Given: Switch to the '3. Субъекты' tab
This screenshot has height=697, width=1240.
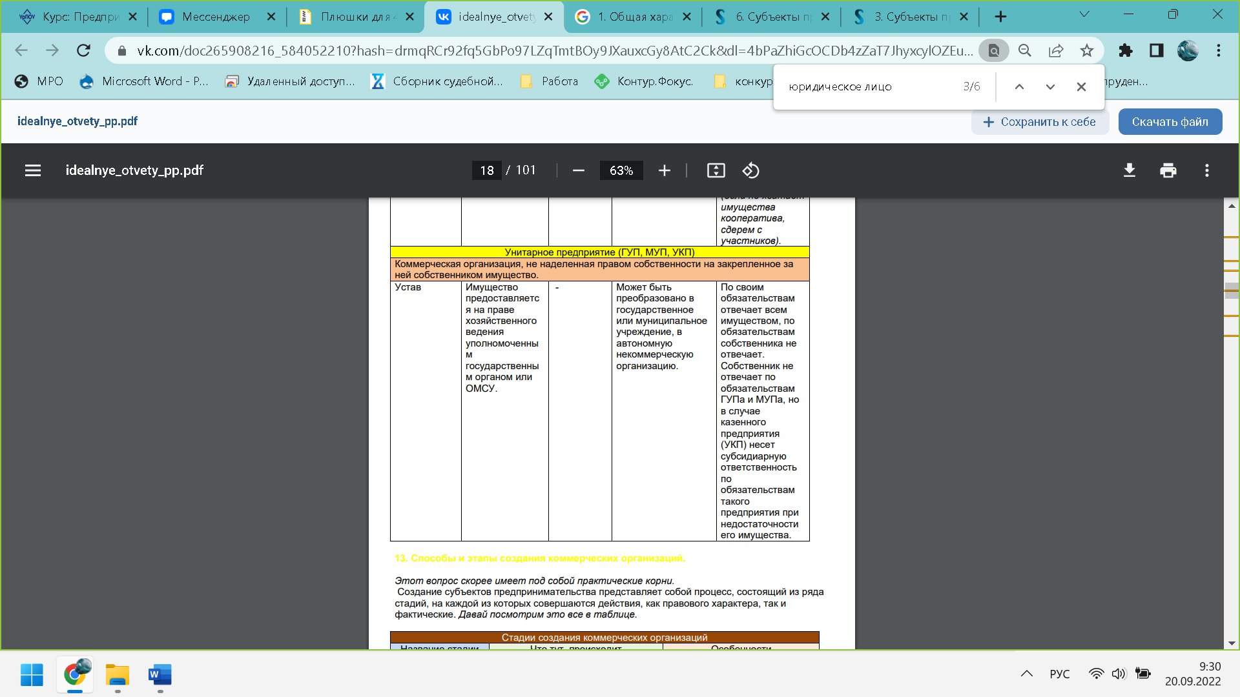Looking at the screenshot, I should [x=911, y=17].
